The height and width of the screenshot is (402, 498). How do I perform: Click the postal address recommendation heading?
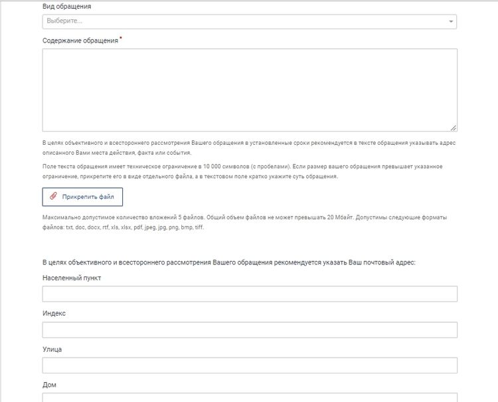click(229, 262)
